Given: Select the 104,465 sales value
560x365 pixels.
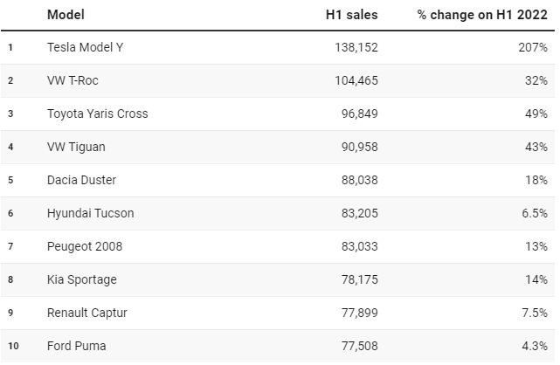Looking at the screenshot, I should [x=354, y=81].
